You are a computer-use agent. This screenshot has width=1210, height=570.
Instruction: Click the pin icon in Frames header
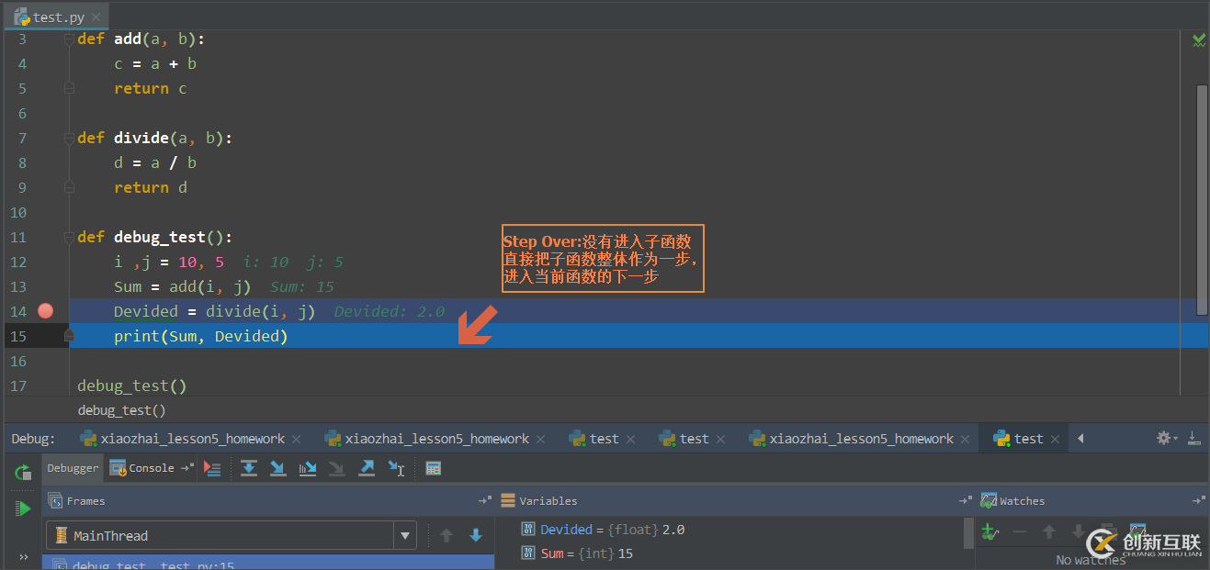(x=485, y=501)
